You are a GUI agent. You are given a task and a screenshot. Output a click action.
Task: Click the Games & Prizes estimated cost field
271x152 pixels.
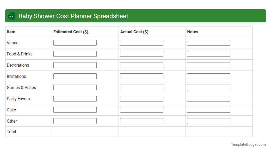(x=75, y=87)
